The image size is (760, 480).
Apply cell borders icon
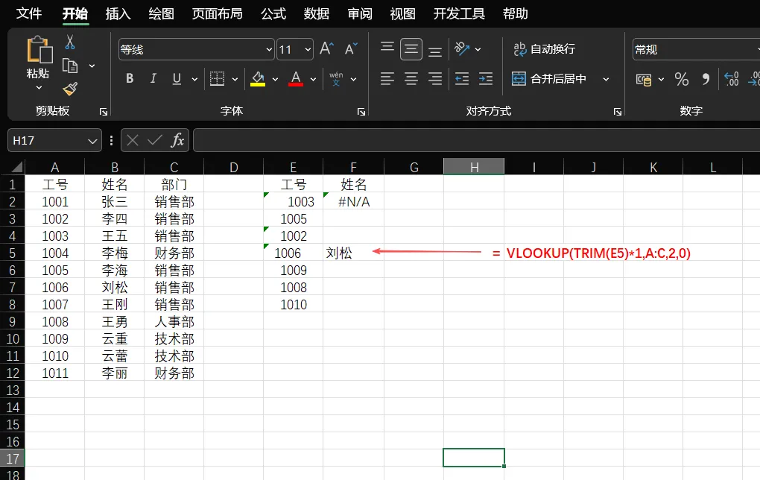coord(217,78)
